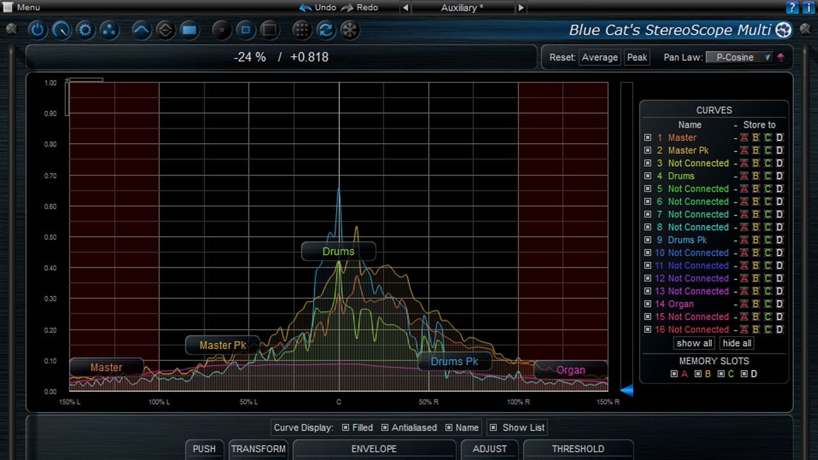Open the Pan Law P-Cosine dropdown
Viewport: 818px width, 460px height.
click(740, 57)
